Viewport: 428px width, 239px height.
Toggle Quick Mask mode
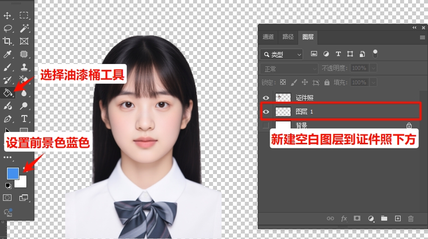[x=7, y=198]
